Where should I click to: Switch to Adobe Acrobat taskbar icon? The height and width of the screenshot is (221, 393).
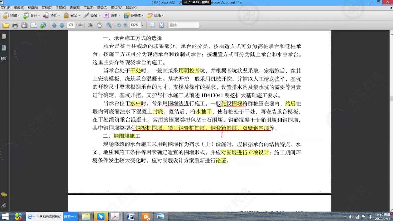tap(115, 216)
